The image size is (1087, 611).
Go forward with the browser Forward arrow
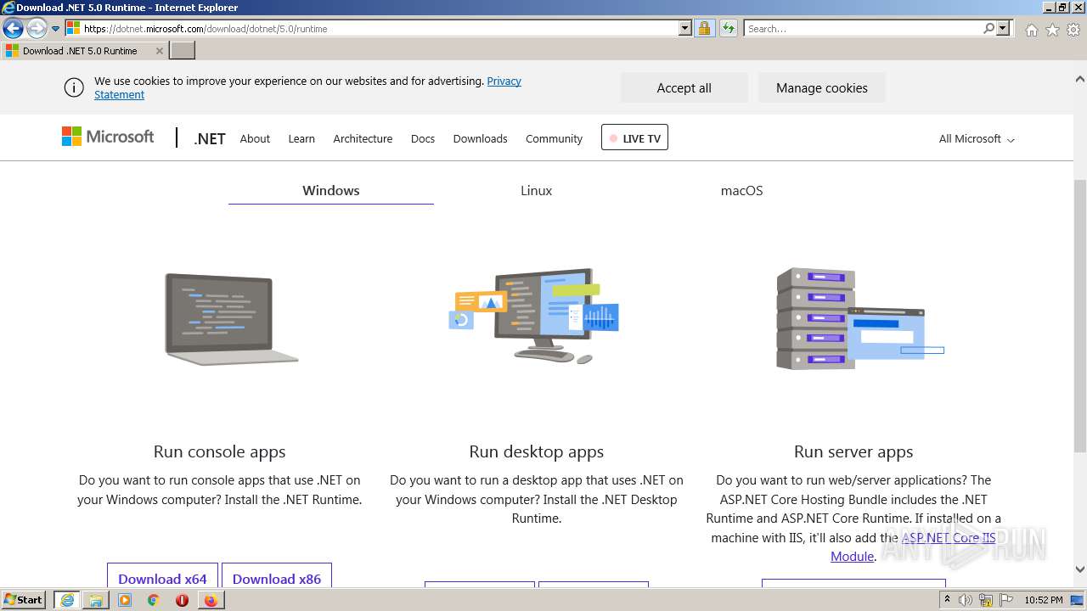(x=37, y=28)
